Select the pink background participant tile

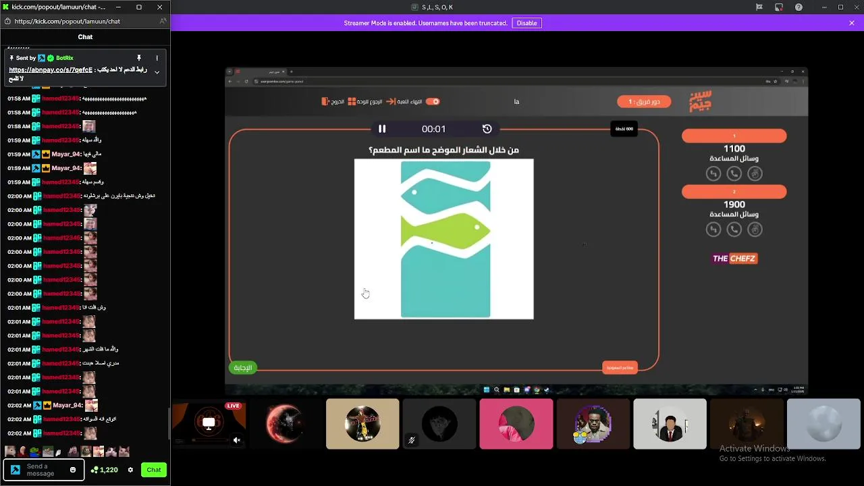click(x=516, y=424)
